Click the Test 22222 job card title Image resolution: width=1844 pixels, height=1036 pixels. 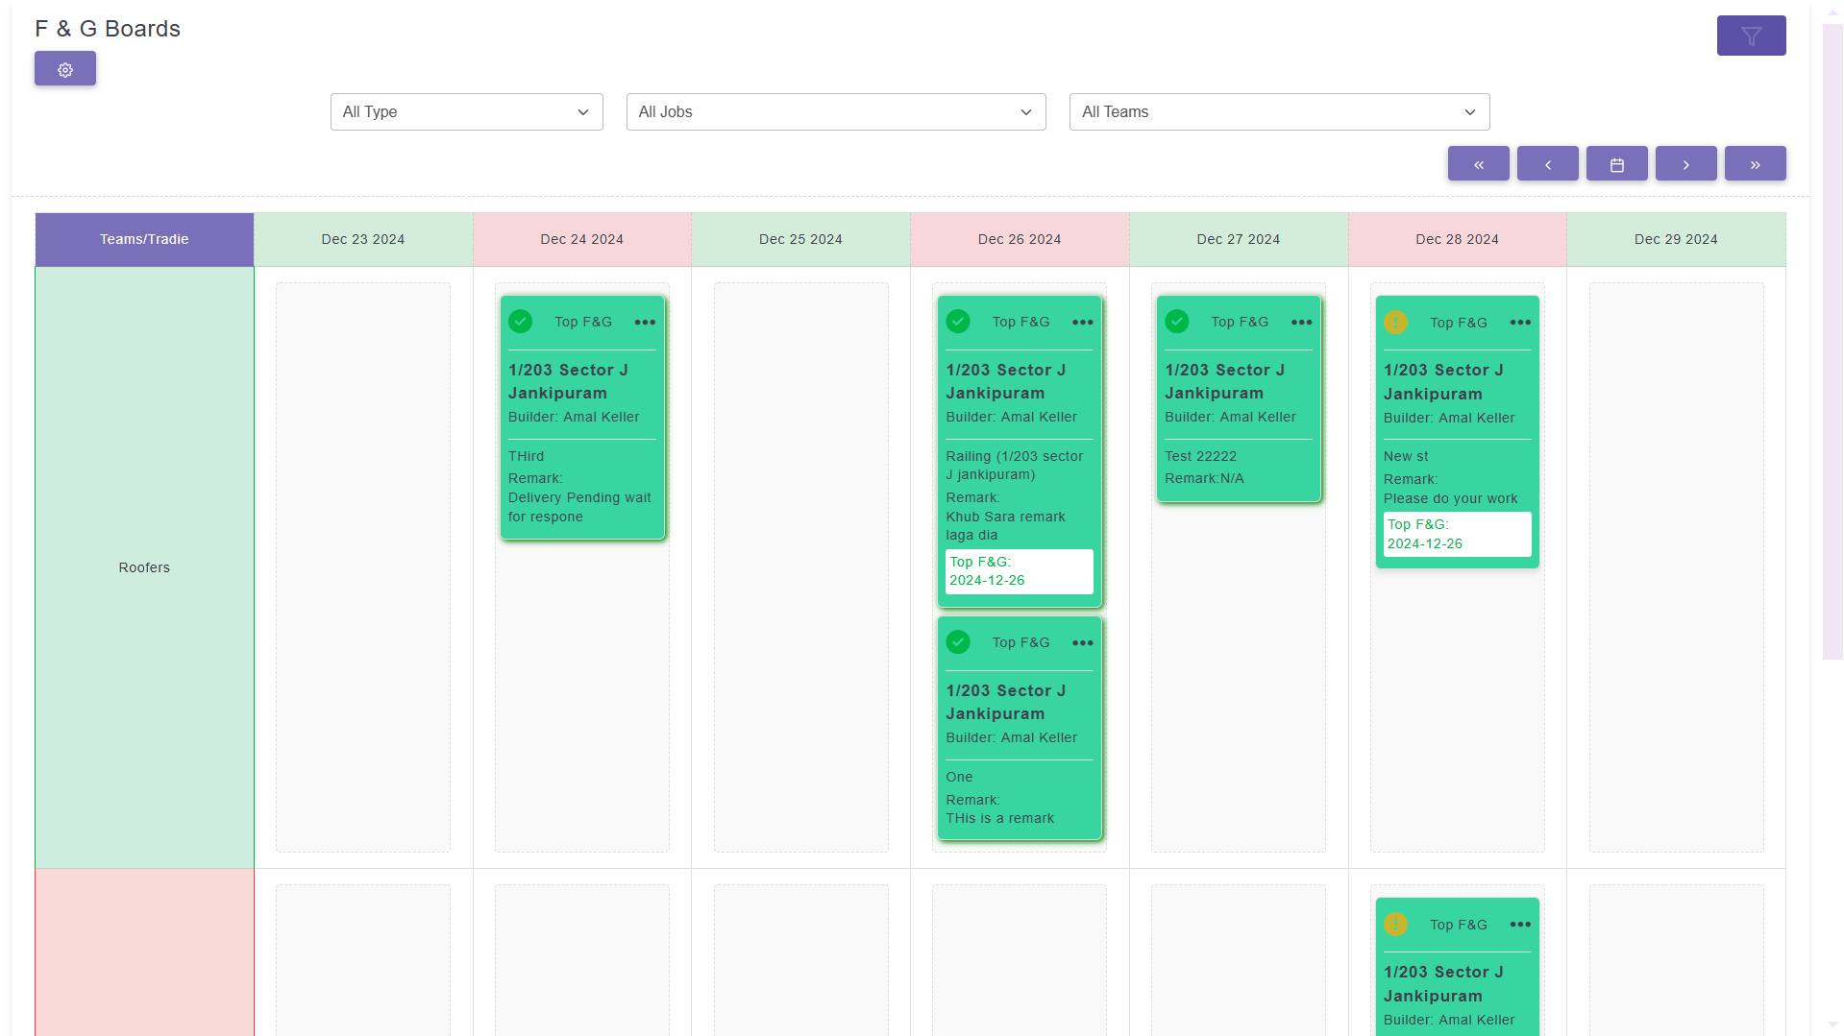pyautogui.click(x=1224, y=381)
